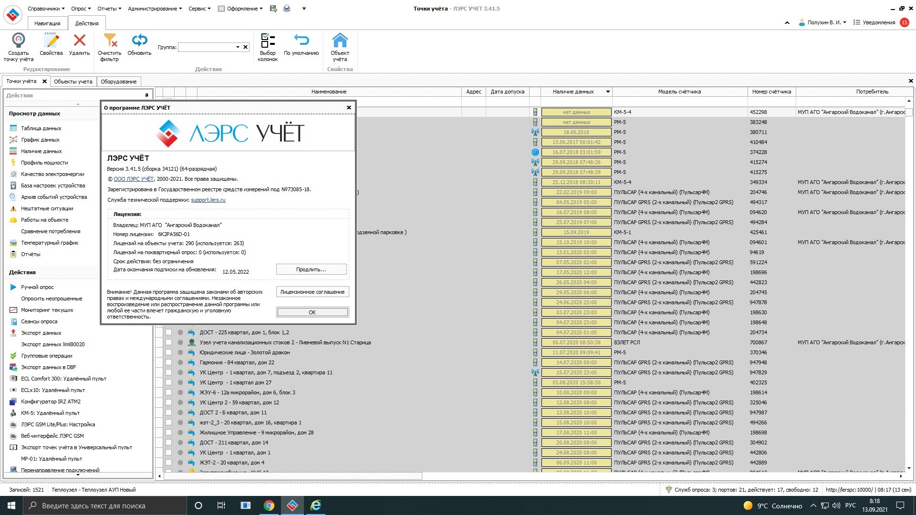Expand the Администрирование menu

pyautogui.click(x=155, y=9)
